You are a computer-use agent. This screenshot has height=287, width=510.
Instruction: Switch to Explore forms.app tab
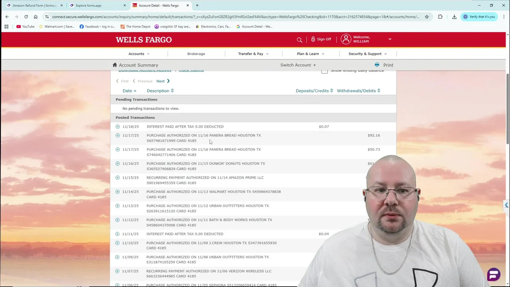point(97,6)
